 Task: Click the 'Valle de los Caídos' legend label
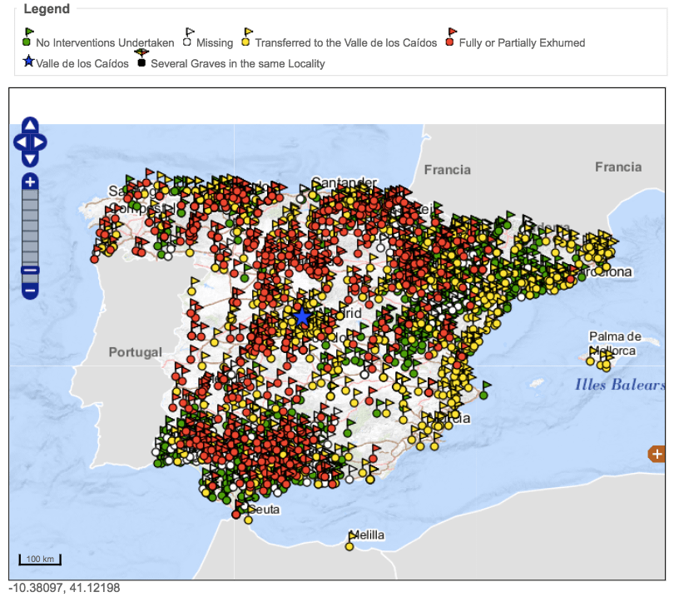tap(82, 63)
